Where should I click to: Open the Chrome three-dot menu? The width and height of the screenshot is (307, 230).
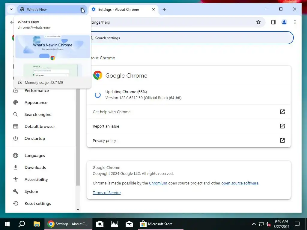[x=295, y=22]
